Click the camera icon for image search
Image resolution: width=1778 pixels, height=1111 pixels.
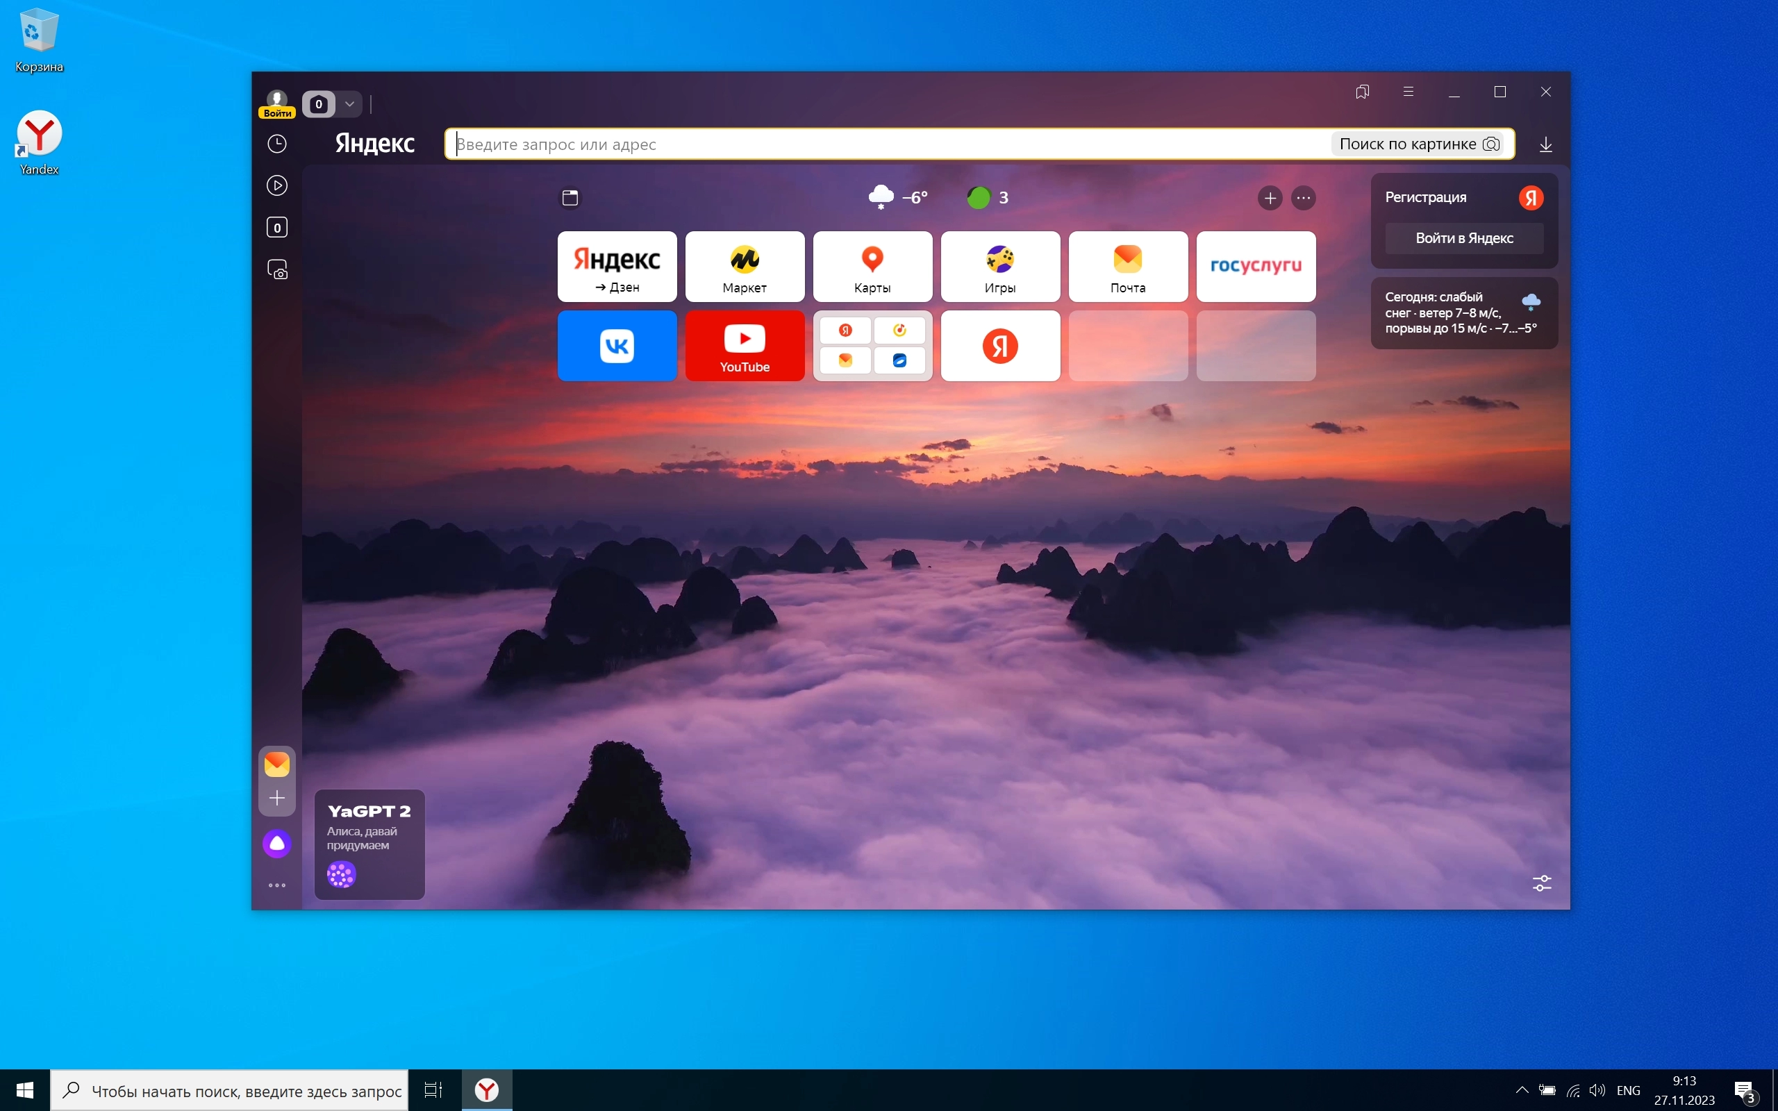(x=1490, y=144)
